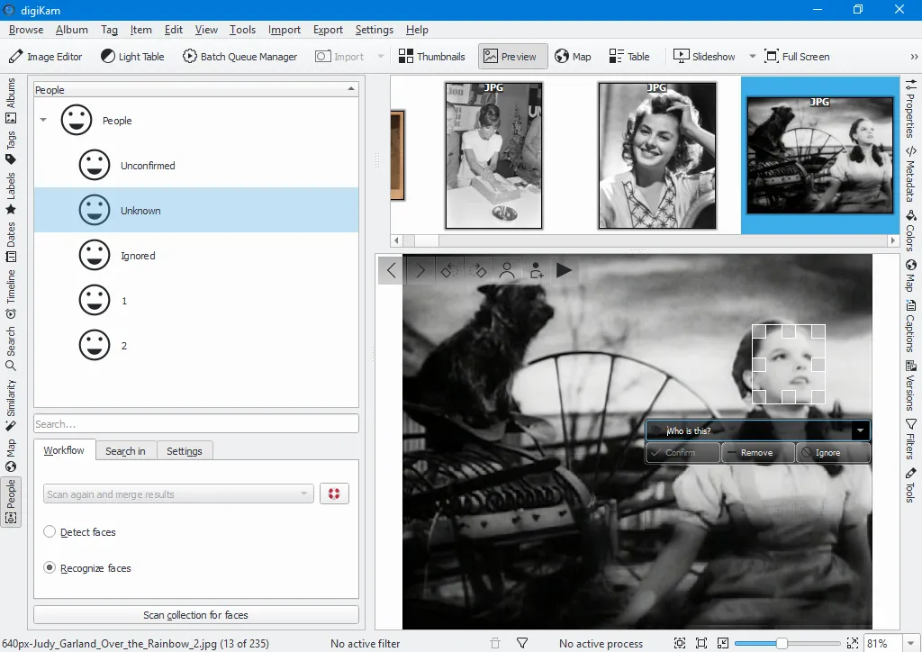Viewport: 922px width, 652px height.
Task: Open the Filters right sidebar tab
Action: [910, 439]
